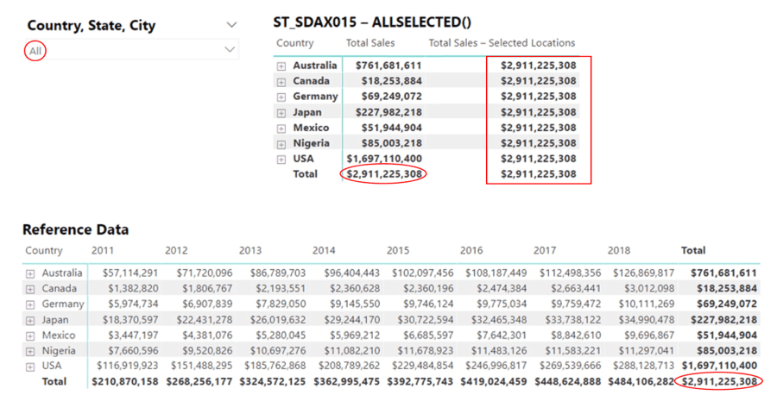Expand the USA row in ALLSELECTED table
The height and width of the screenshot is (414, 777).
281,159
